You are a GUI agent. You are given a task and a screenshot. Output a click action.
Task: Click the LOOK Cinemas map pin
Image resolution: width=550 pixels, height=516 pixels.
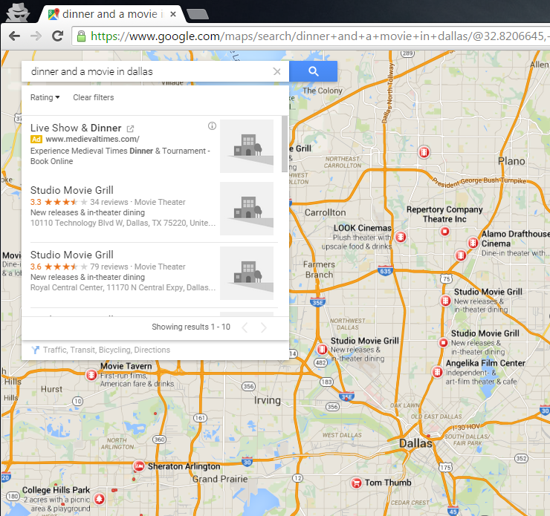(401, 238)
